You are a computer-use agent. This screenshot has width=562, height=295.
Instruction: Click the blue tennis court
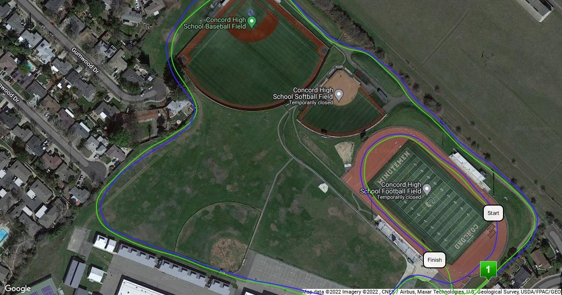point(43,287)
